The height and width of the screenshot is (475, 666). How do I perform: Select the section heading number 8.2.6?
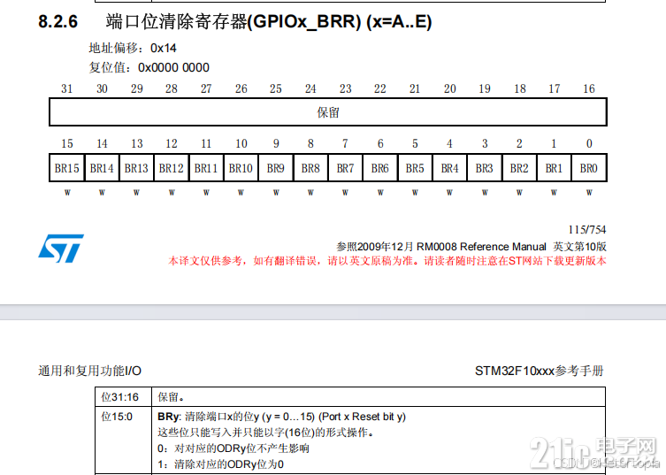click(57, 21)
